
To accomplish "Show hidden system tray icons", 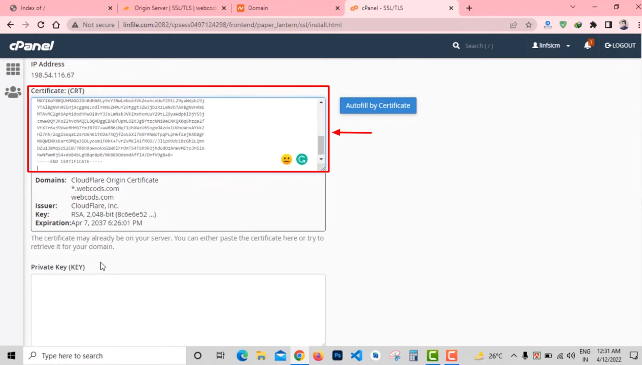I will point(514,356).
